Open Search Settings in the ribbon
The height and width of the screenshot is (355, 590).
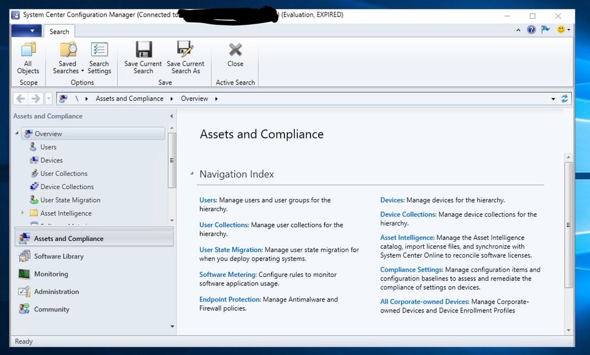coord(99,57)
